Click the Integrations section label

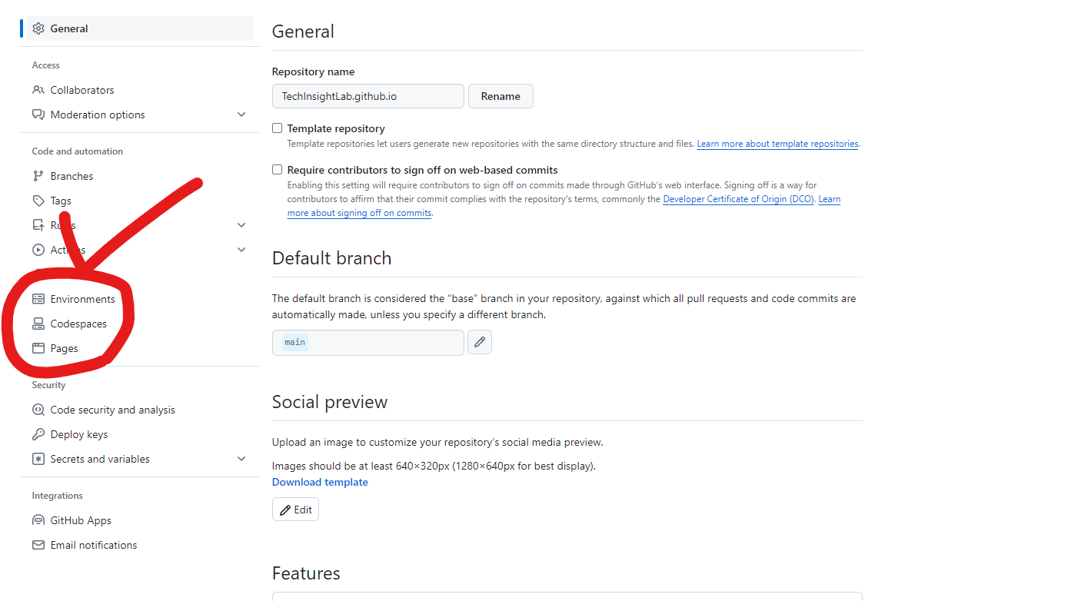(x=57, y=496)
